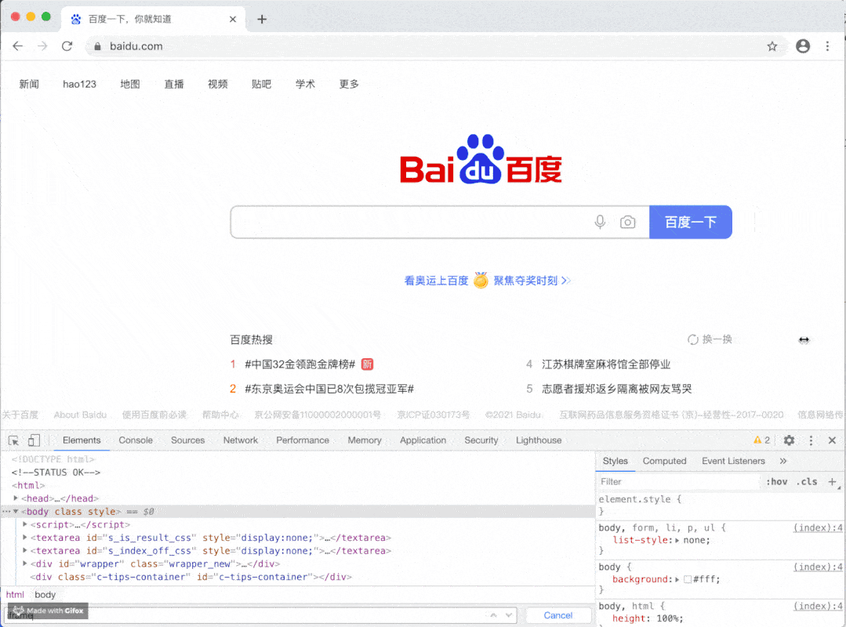Switch to the Sources tab
This screenshot has width=846, height=627.
coord(187,440)
